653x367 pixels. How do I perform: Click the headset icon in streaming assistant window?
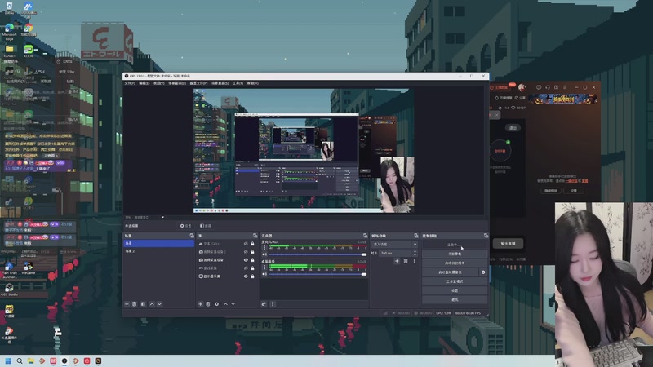click(x=548, y=87)
